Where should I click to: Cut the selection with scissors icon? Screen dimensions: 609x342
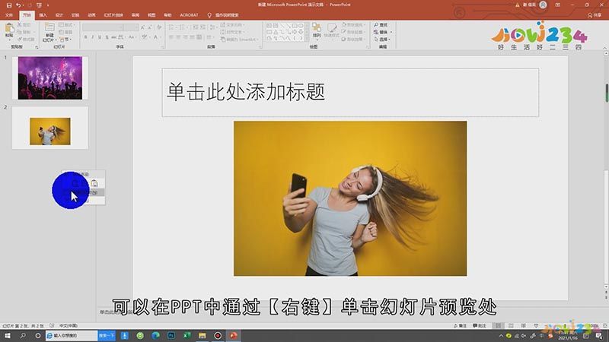pos(24,24)
